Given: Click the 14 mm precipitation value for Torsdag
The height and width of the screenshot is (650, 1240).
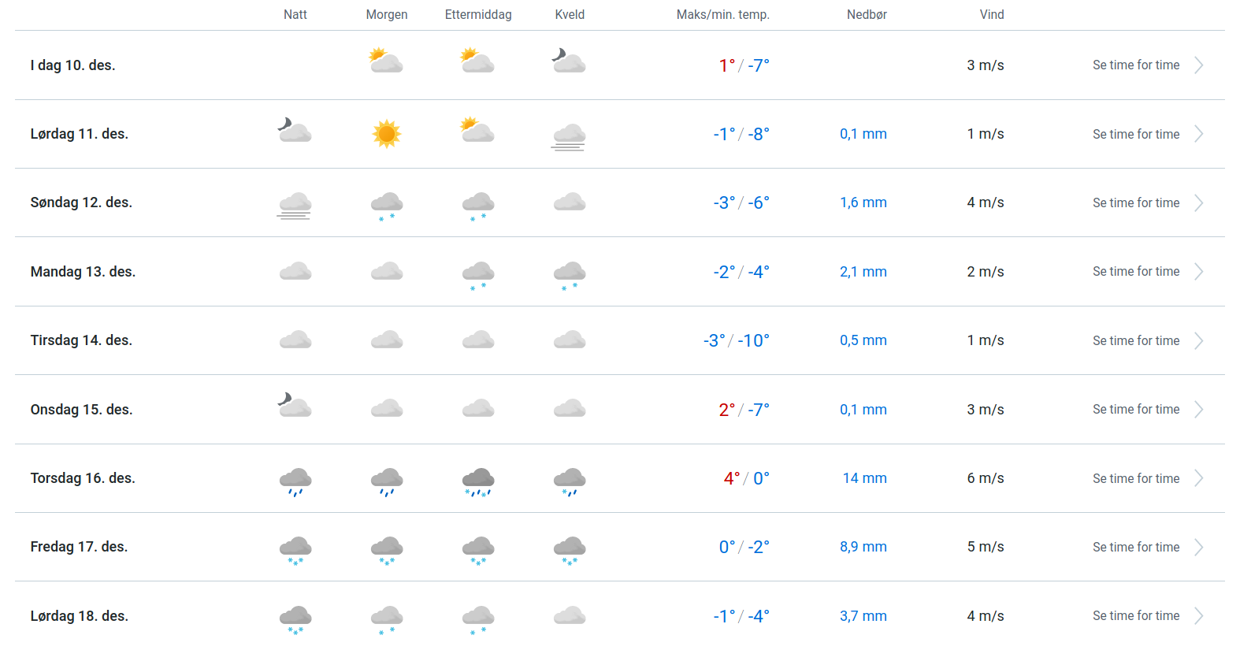Looking at the screenshot, I should pyautogui.click(x=864, y=478).
